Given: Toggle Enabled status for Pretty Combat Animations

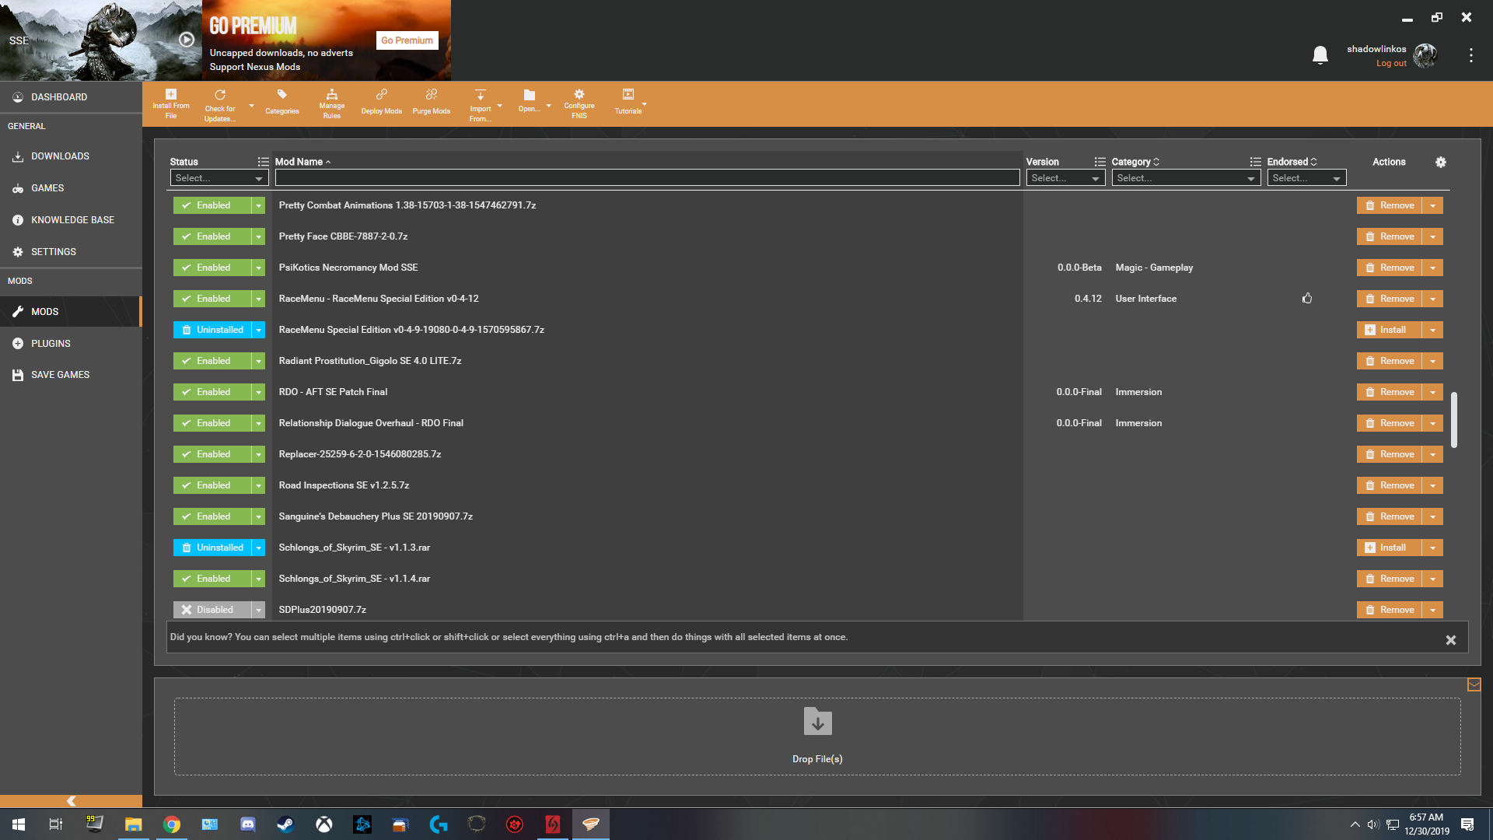Looking at the screenshot, I should 212,205.
